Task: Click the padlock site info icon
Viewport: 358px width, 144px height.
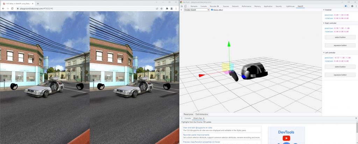Action: [x=17, y=8]
